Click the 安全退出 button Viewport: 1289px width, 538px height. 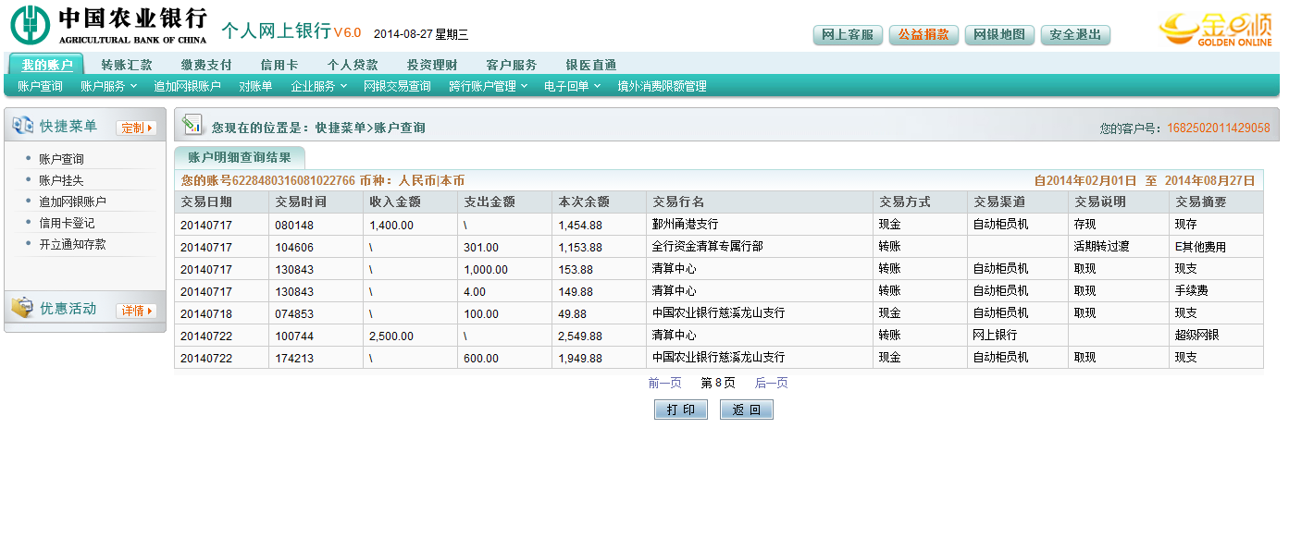pyautogui.click(x=1074, y=35)
